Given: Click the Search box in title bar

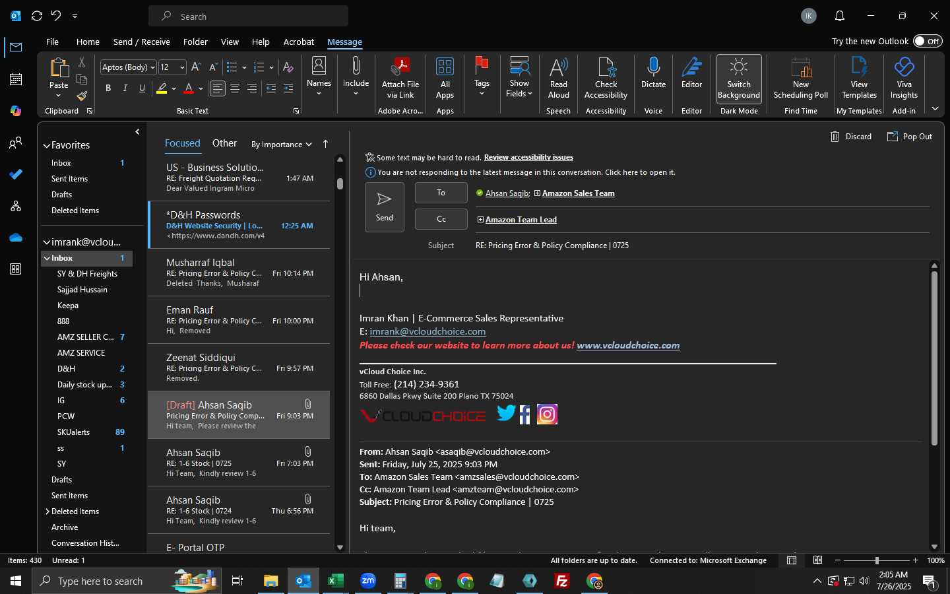Looking at the screenshot, I should [x=248, y=16].
